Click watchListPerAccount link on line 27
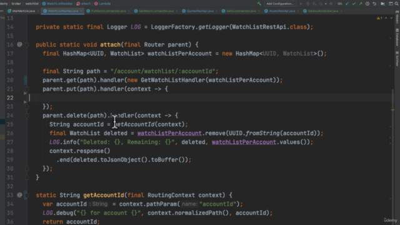Viewport: 400px width, 225px height. click(x=244, y=142)
